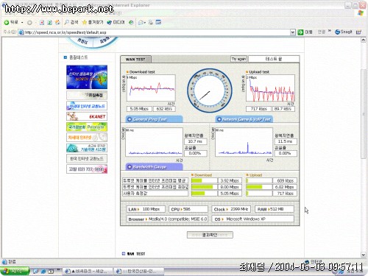This screenshot has height=276, width=368.
Task: Click the History icon next to Media
Action: click(131, 22)
